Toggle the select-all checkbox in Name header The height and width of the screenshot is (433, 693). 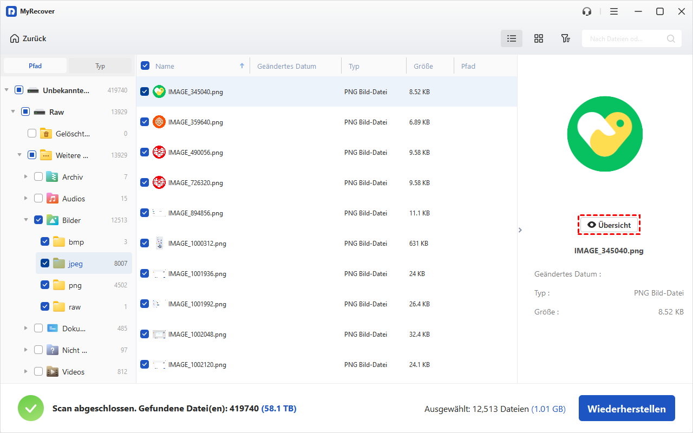145,66
